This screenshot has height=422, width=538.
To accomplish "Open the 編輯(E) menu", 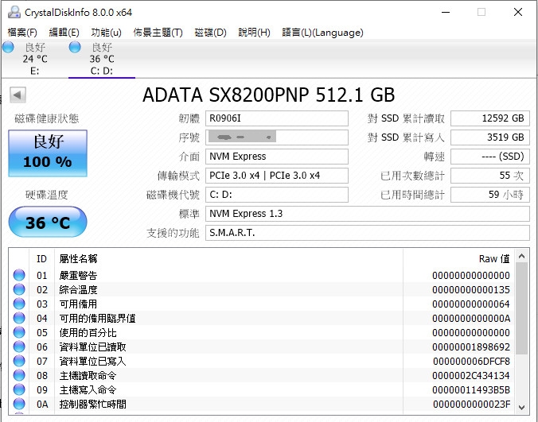I will (x=64, y=33).
